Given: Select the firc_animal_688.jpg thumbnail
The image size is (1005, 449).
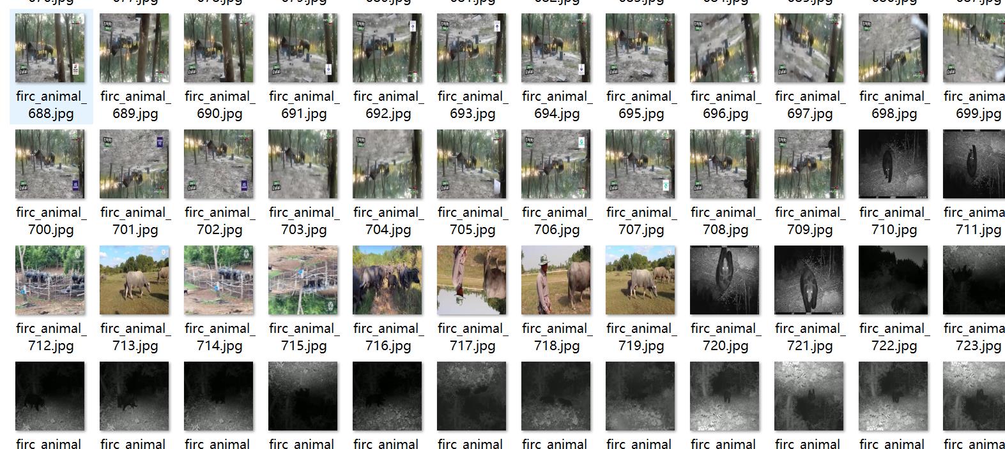Looking at the screenshot, I should click(x=50, y=48).
